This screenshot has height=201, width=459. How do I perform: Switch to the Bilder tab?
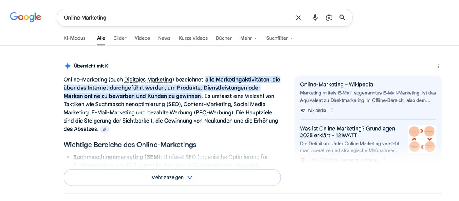pyautogui.click(x=120, y=38)
